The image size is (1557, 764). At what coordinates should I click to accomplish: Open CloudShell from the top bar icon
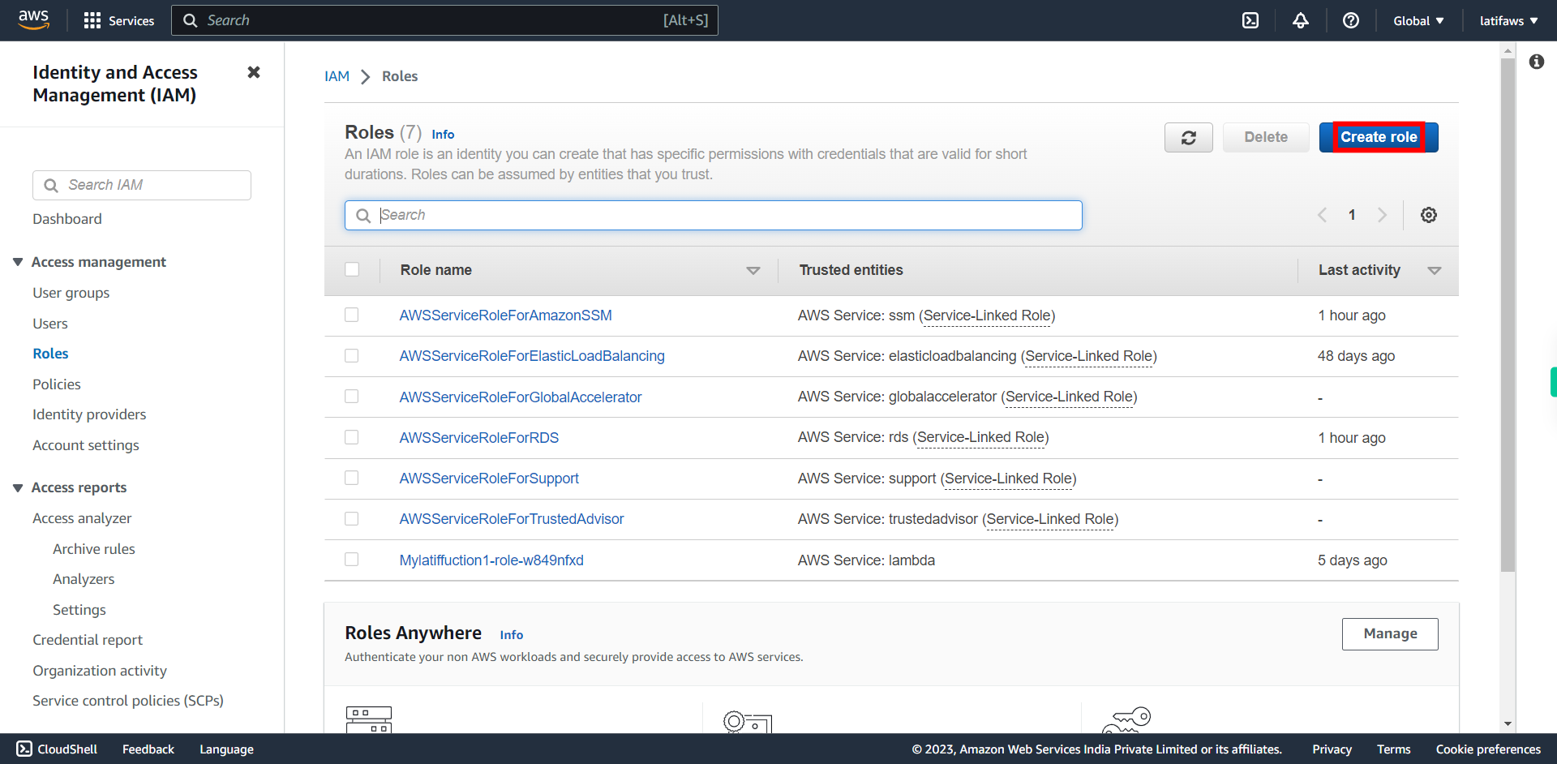(x=1250, y=20)
